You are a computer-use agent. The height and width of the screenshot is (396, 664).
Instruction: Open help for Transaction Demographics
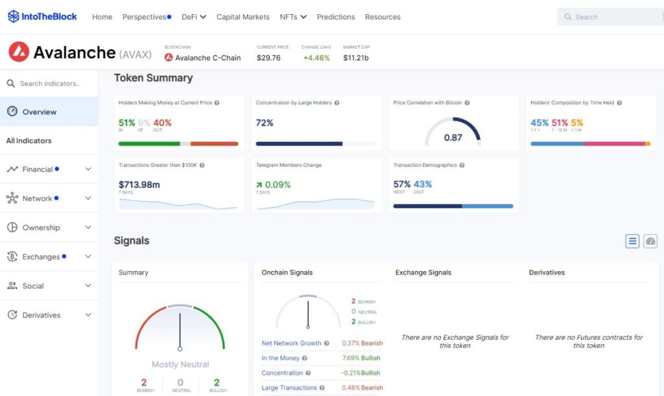462,165
